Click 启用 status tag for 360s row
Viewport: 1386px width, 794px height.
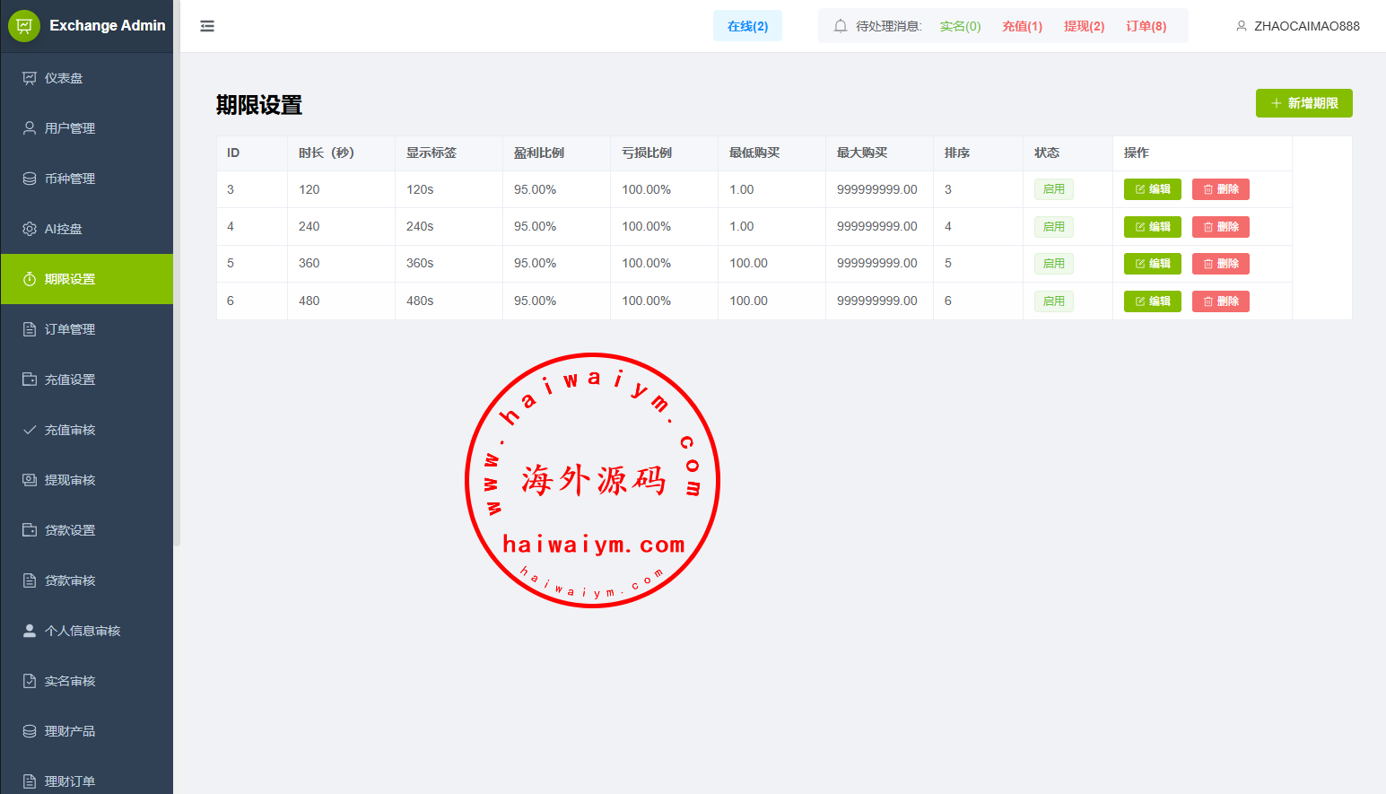click(1053, 264)
